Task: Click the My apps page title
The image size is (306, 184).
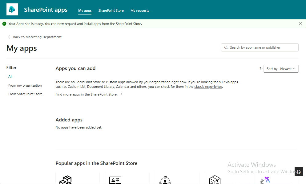Action: (x=22, y=48)
